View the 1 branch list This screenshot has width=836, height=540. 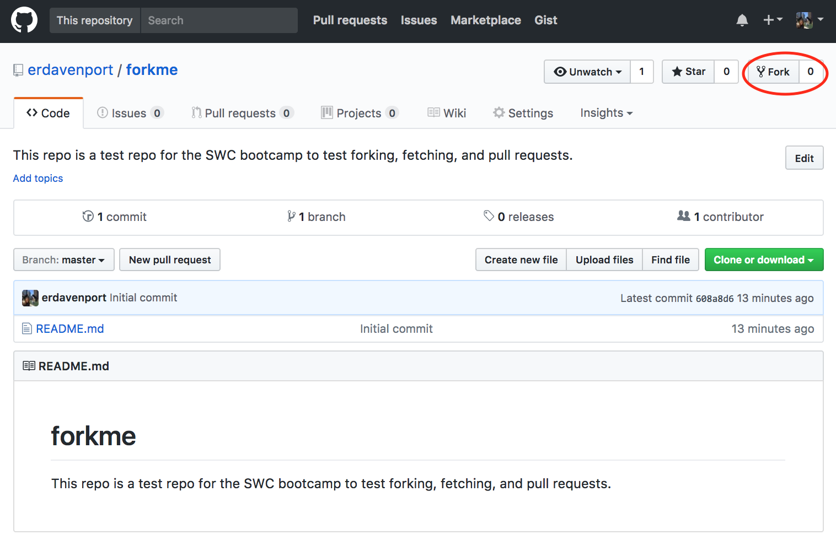317,217
